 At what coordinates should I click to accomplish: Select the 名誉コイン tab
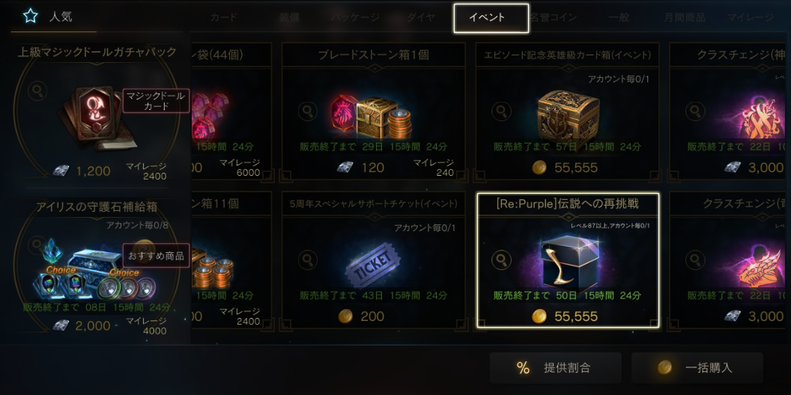[554, 18]
